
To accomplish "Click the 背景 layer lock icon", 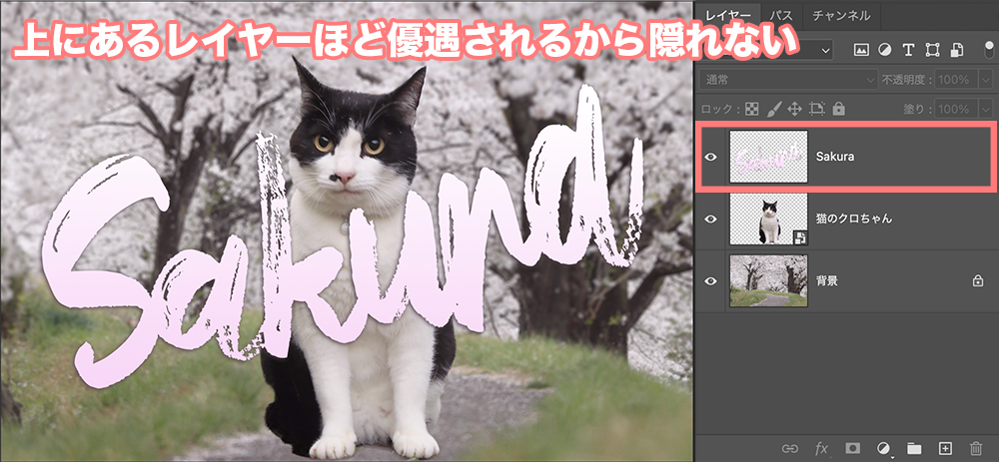I will click(978, 280).
